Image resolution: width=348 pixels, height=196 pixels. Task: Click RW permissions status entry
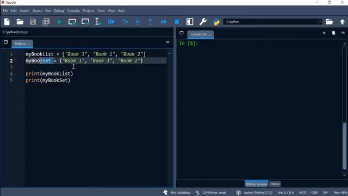[325, 192]
